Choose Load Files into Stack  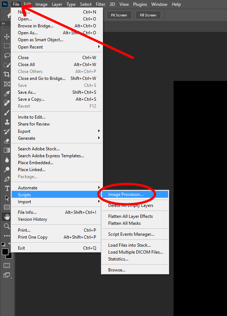pyautogui.click(x=135, y=245)
